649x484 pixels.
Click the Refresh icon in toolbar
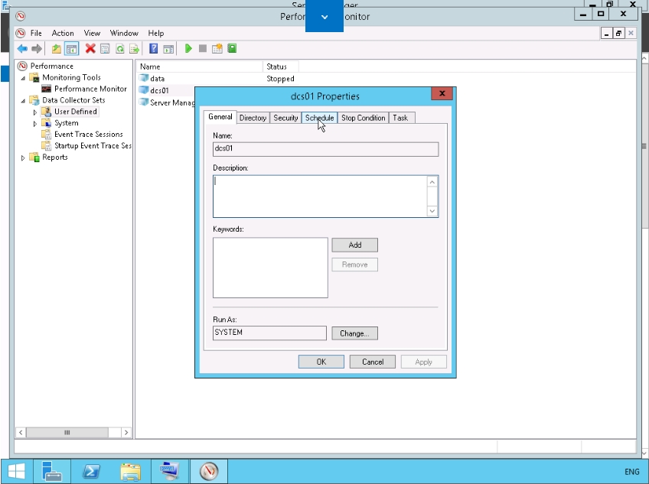point(120,49)
